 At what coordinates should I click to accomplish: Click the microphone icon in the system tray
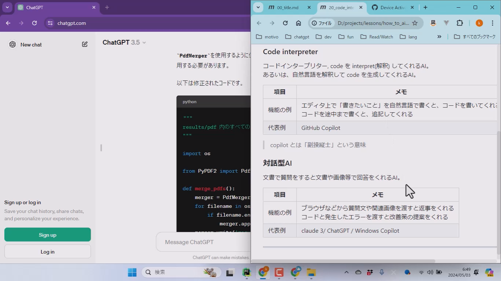click(382, 272)
